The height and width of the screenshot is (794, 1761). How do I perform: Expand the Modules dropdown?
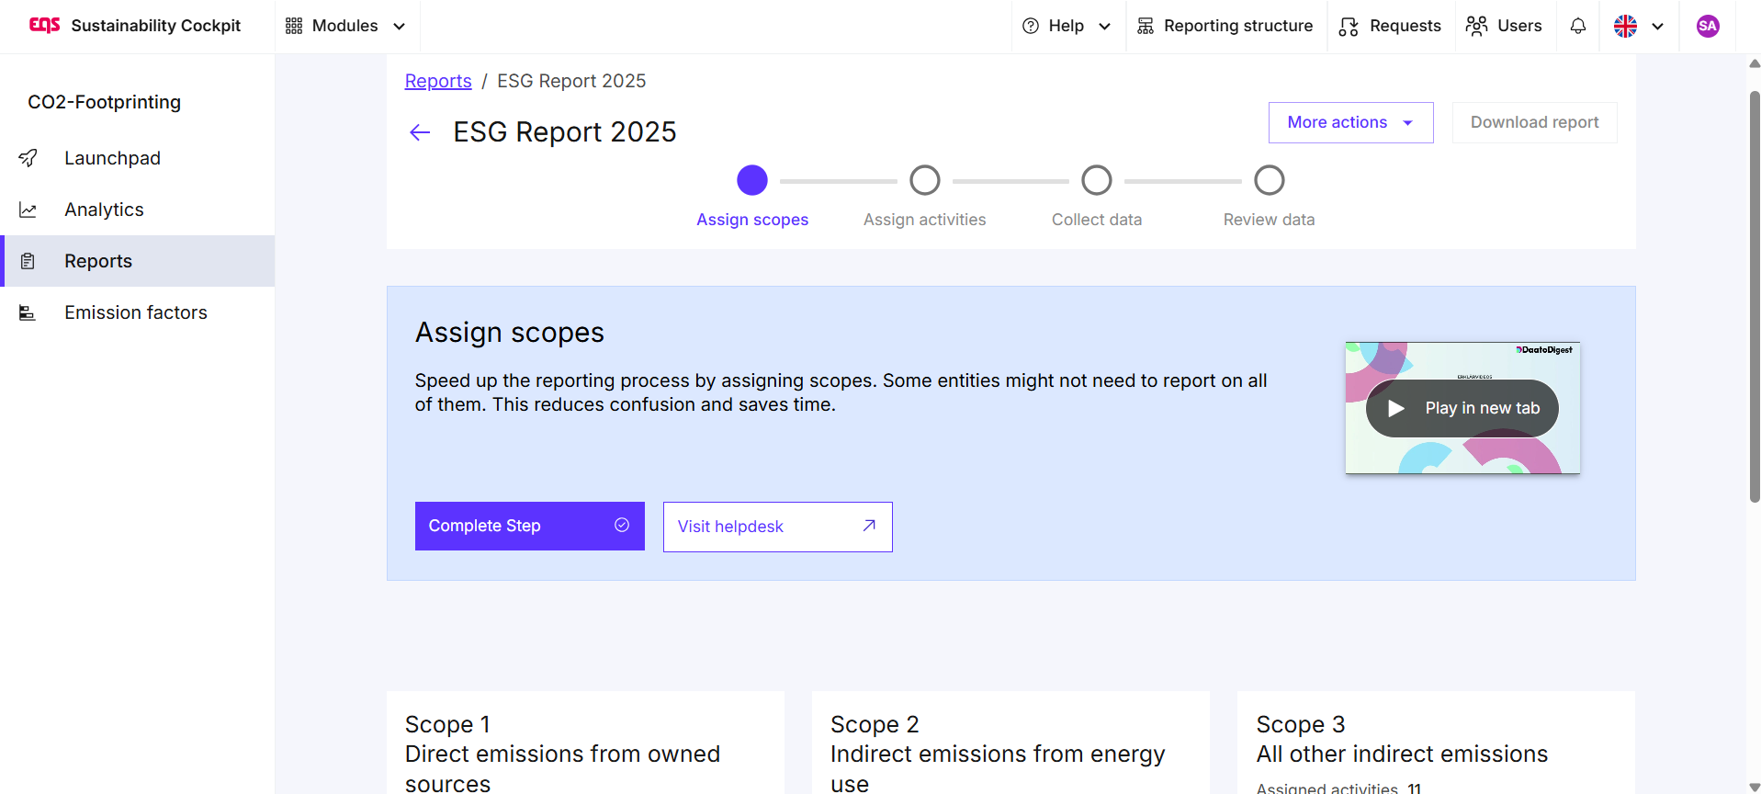pyautogui.click(x=345, y=26)
